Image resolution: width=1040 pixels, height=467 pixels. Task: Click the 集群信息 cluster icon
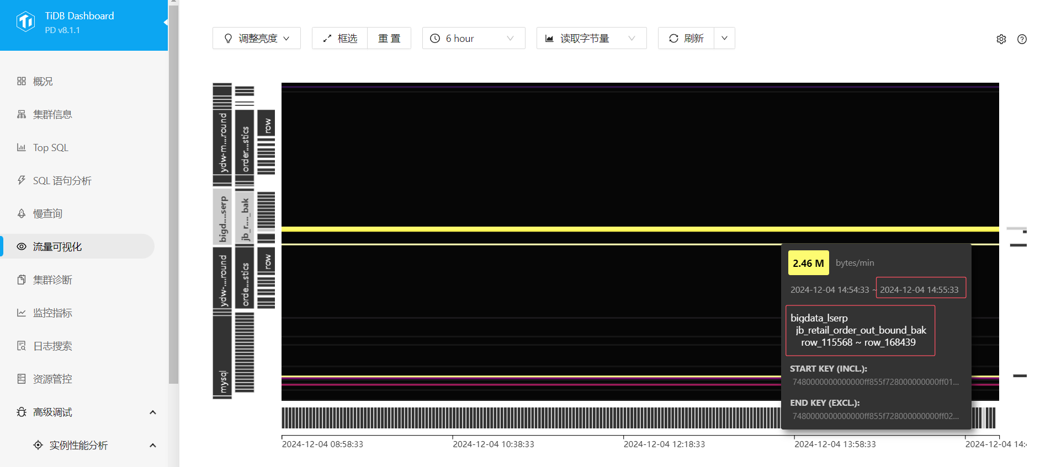point(22,114)
